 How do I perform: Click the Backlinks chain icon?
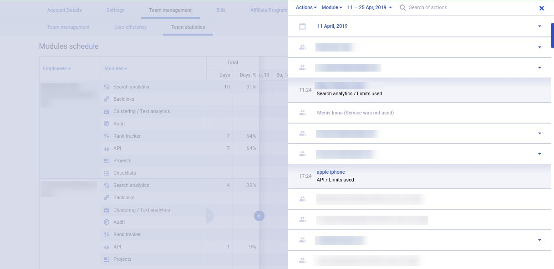(x=107, y=99)
